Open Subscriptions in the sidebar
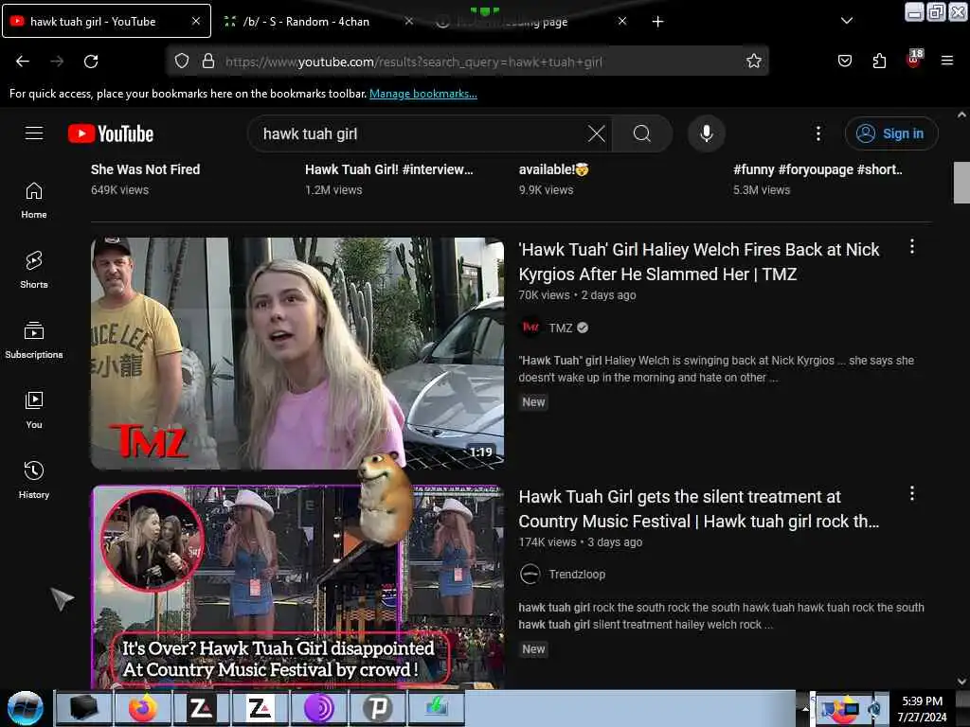Screen dimensions: 970x727 (x=34, y=341)
